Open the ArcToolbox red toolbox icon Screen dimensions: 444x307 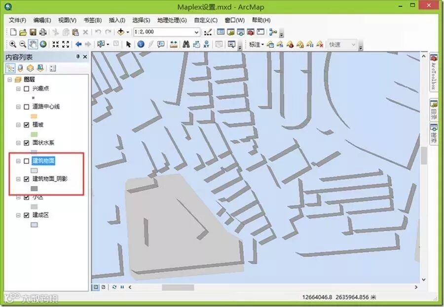251,32
